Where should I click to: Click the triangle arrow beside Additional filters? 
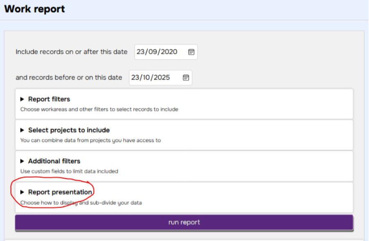[x=22, y=161]
